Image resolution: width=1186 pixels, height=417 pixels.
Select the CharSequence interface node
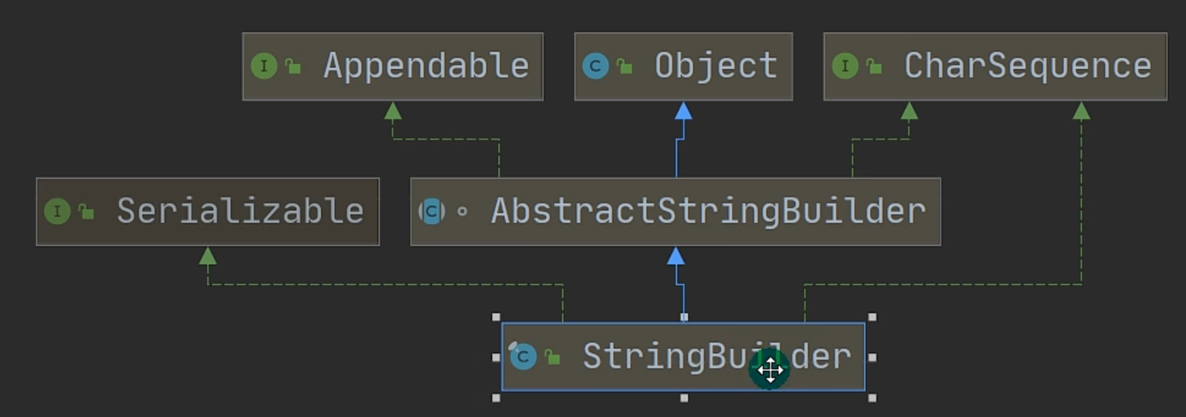point(995,66)
